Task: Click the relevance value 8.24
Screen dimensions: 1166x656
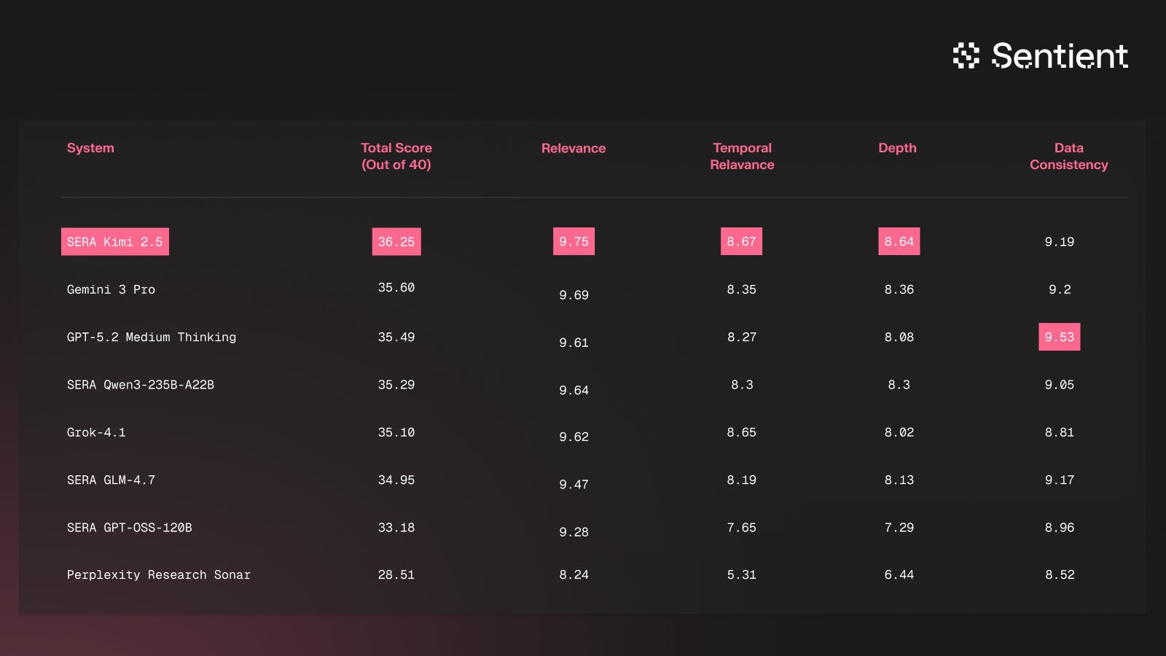Action: click(574, 575)
